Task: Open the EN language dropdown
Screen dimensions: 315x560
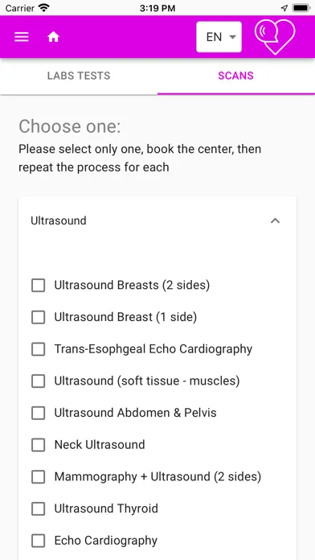Action: (219, 37)
